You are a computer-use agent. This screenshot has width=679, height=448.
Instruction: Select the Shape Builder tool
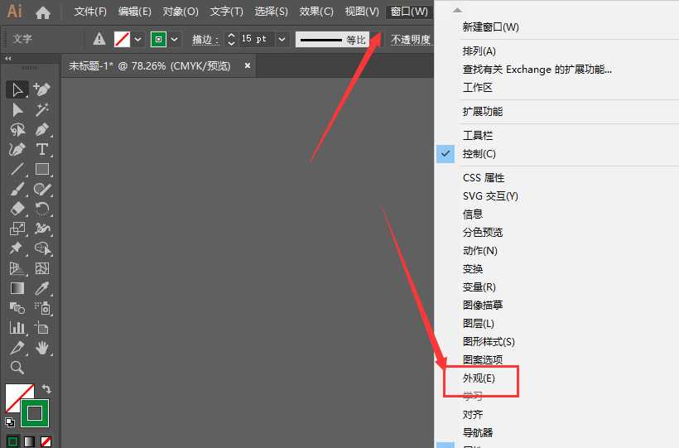pyautogui.click(x=42, y=248)
